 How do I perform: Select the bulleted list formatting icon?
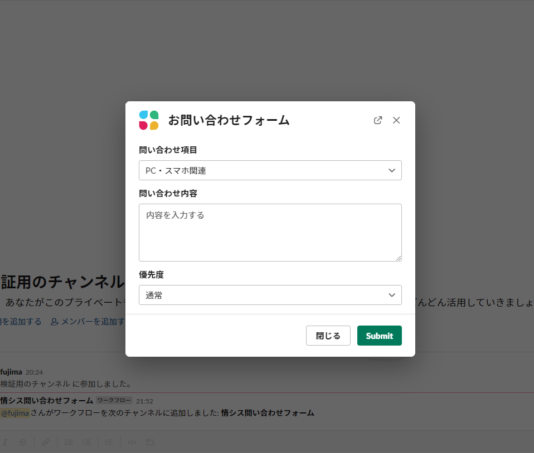87,442
